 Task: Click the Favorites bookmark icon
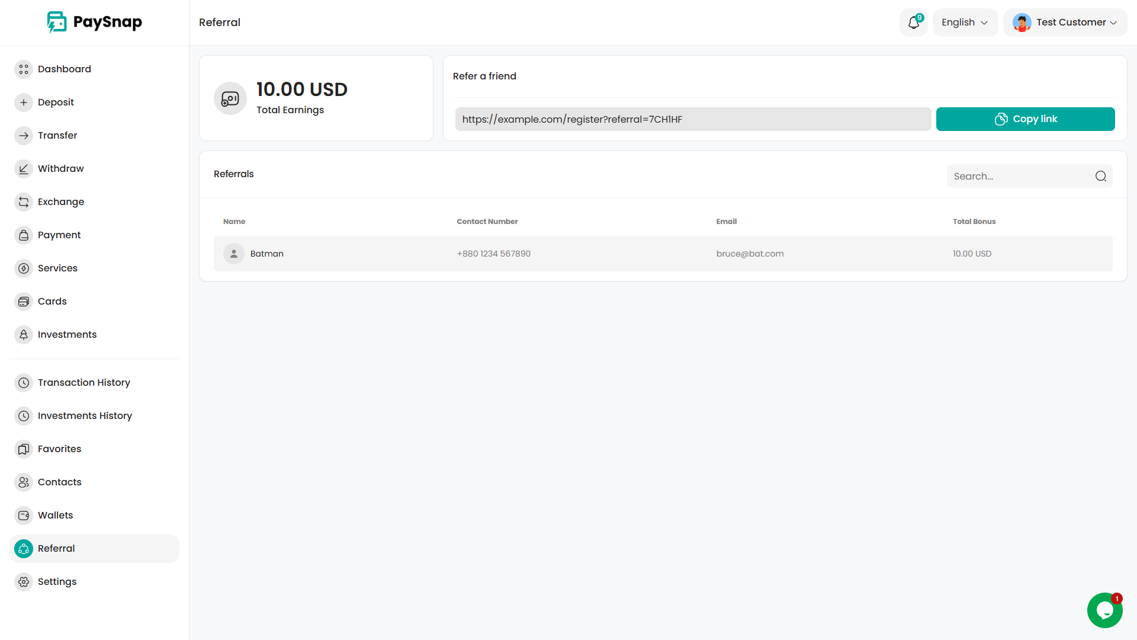[24, 449]
